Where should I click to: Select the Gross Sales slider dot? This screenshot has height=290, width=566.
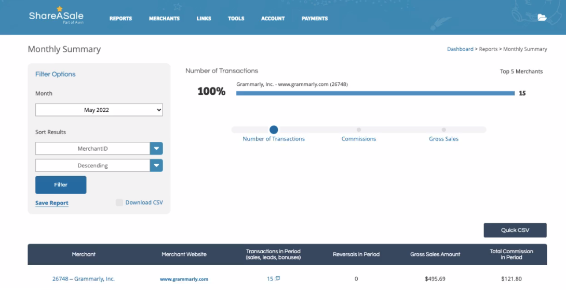tap(443, 129)
